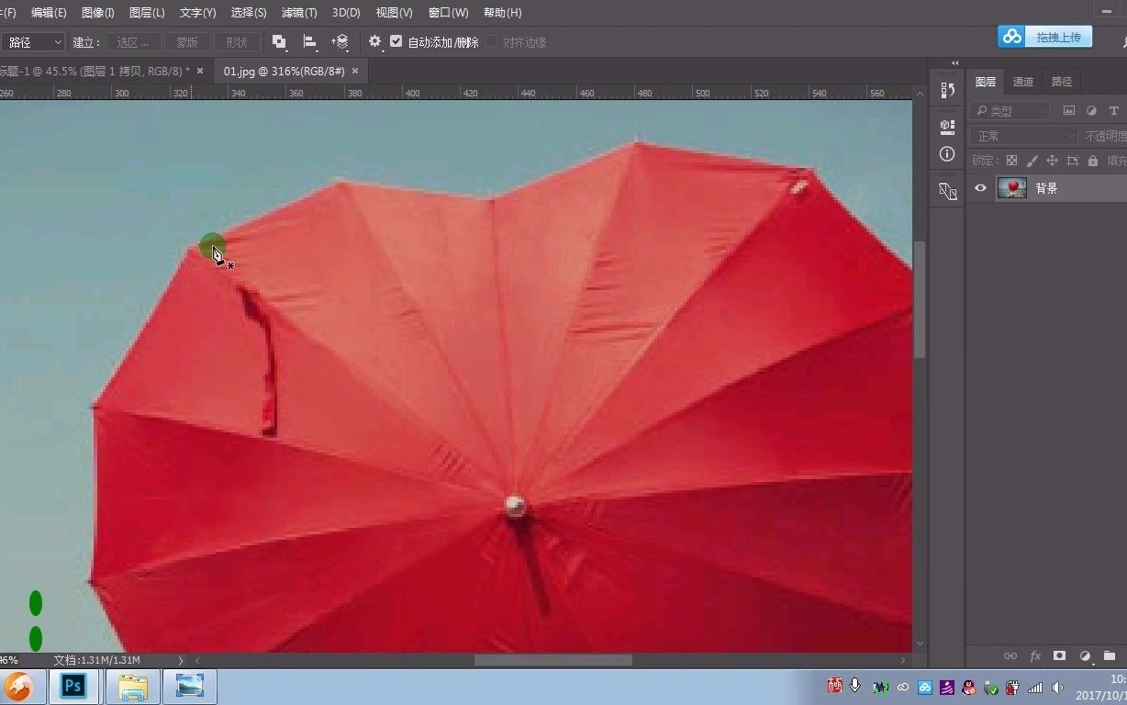Hide the 背景 layer visibility
The image size is (1127, 705).
coord(980,187)
